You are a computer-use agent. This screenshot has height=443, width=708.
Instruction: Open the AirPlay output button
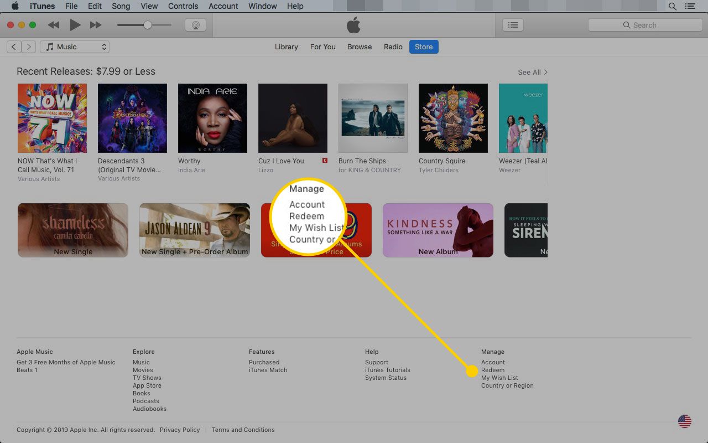195,25
